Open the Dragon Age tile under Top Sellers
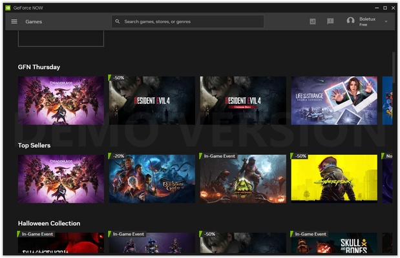Viewport: 400px width, 258px height. [61, 179]
